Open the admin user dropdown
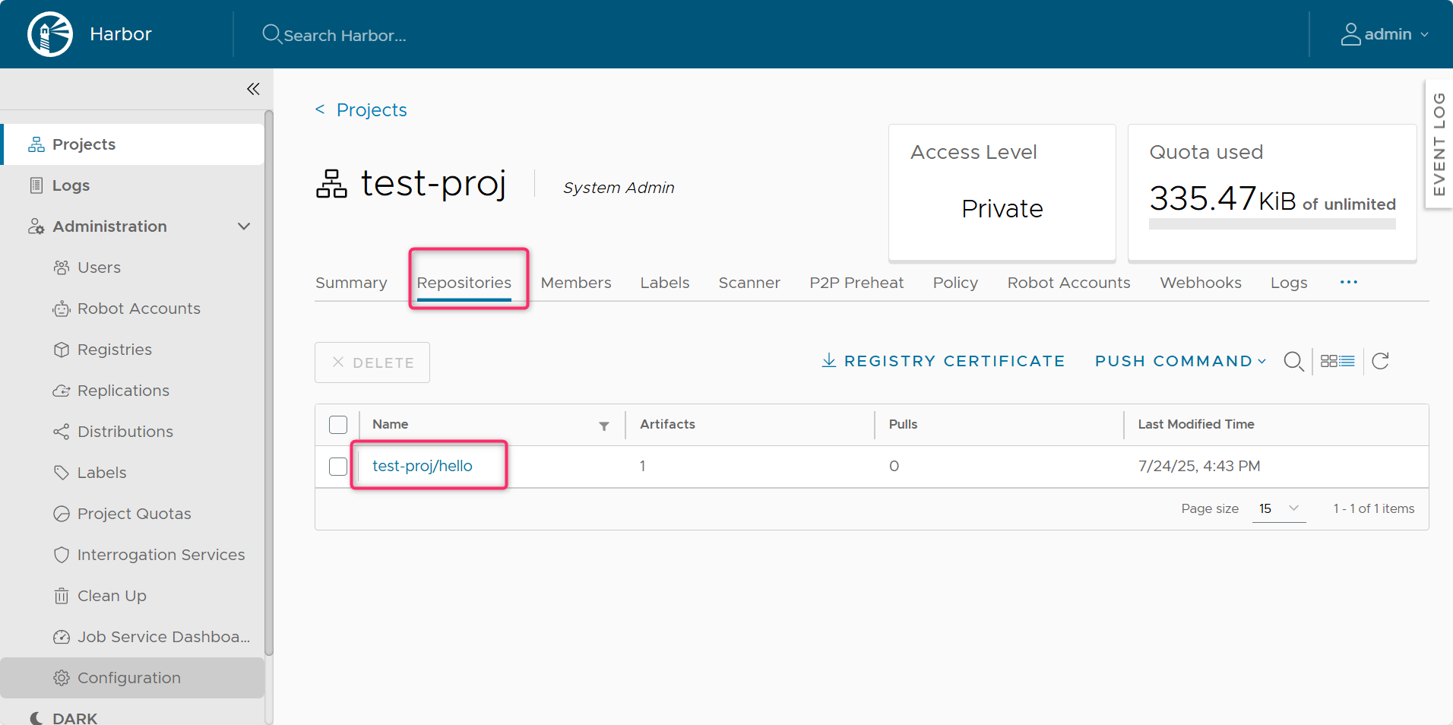Image resolution: width=1453 pixels, height=725 pixels. click(x=1385, y=34)
